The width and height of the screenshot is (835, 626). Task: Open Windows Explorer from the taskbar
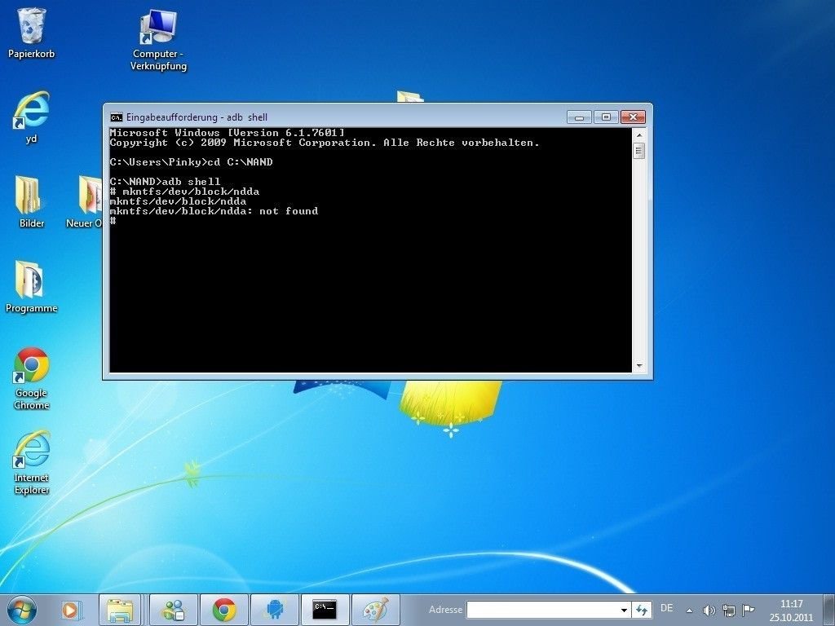(120, 610)
